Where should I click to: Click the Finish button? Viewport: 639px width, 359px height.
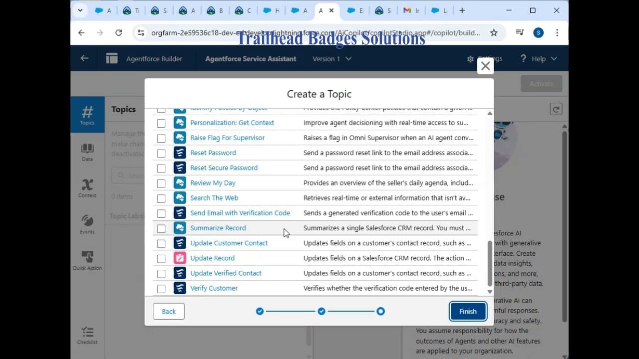pos(468,311)
